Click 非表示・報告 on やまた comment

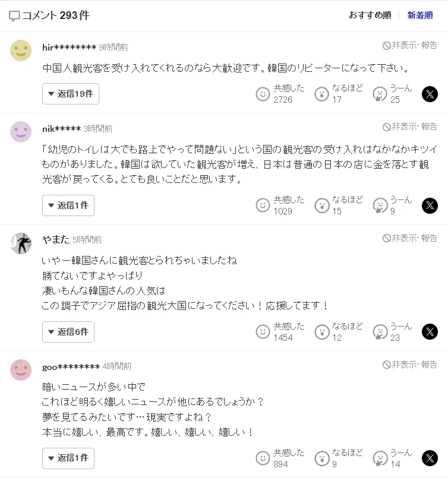[x=410, y=238]
